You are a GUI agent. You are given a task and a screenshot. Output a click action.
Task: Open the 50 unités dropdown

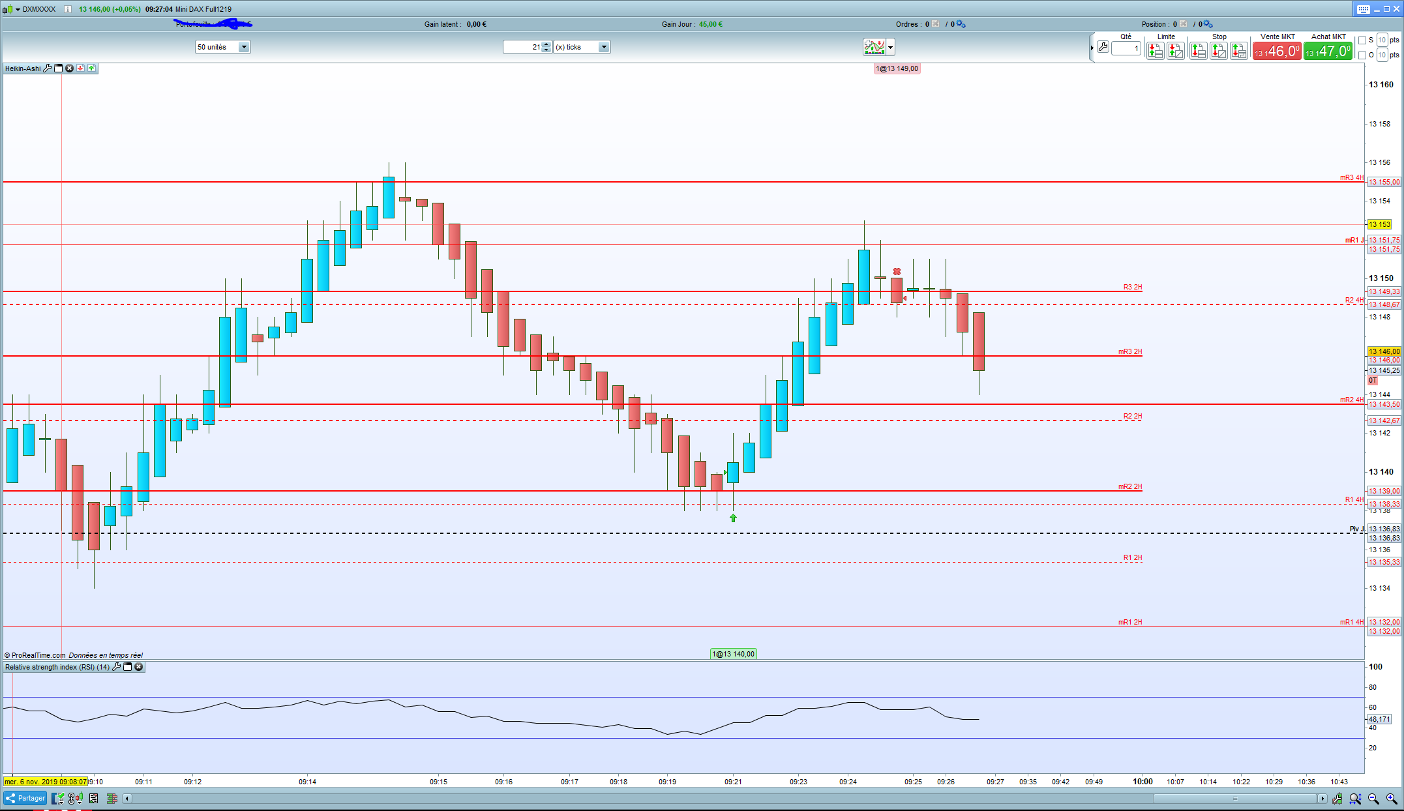243,47
